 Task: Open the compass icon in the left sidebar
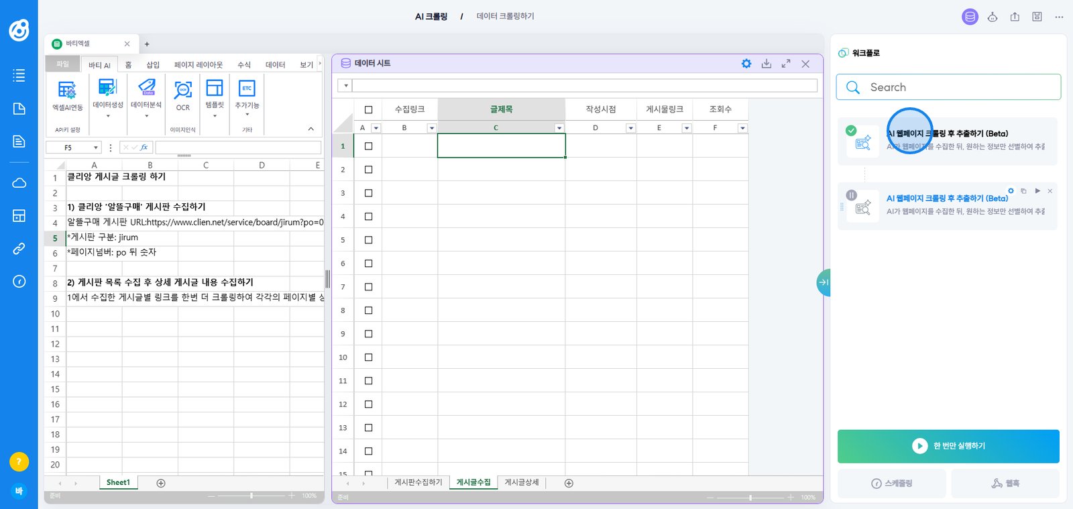tap(19, 281)
